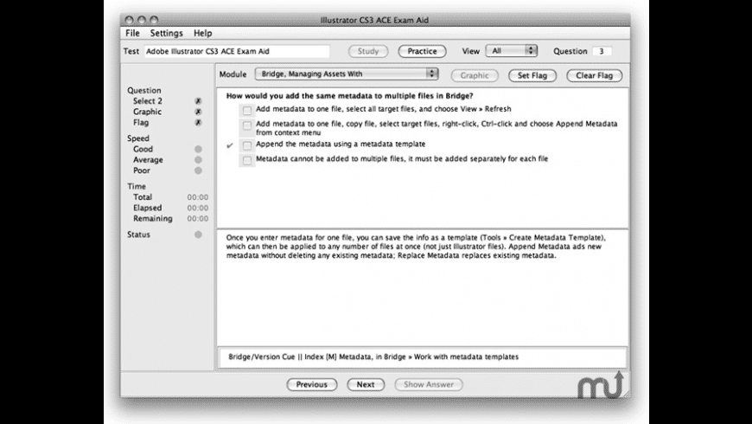752x424 pixels.
Task: Click the Status indicator dot
Action: tap(198, 234)
